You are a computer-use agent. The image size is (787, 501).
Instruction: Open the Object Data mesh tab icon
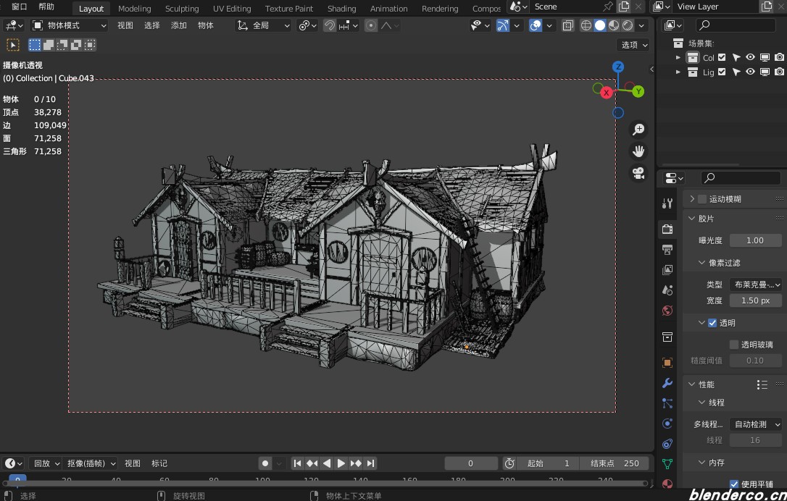tap(667, 464)
